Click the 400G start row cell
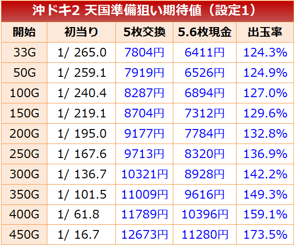The height and width of the screenshot is (245, 294). pyautogui.click(x=24, y=215)
